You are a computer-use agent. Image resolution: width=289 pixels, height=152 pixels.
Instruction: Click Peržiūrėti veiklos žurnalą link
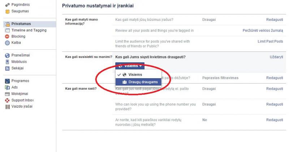tap(263, 31)
